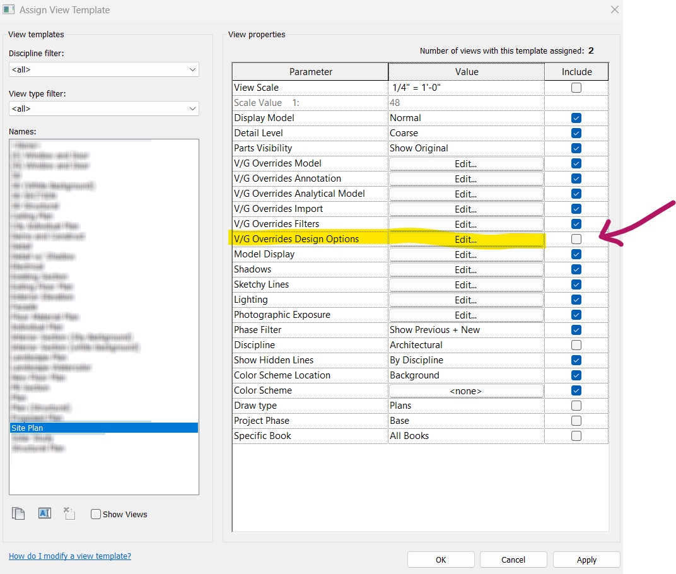
Task: Open the 'How do I modify a view template?' link
Action: (x=70, y=556)
